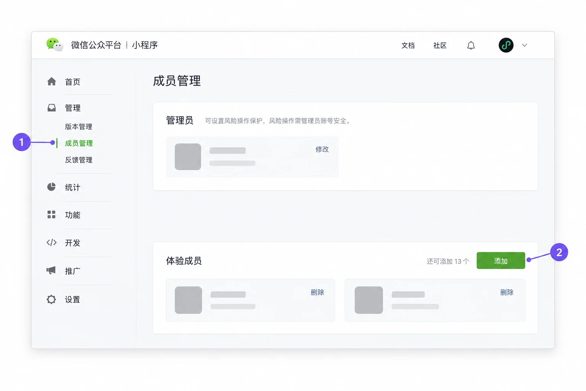This screenshot has height=391, width=586.
Task: Select 管理 in the sidebar
Action: point(72,108)
